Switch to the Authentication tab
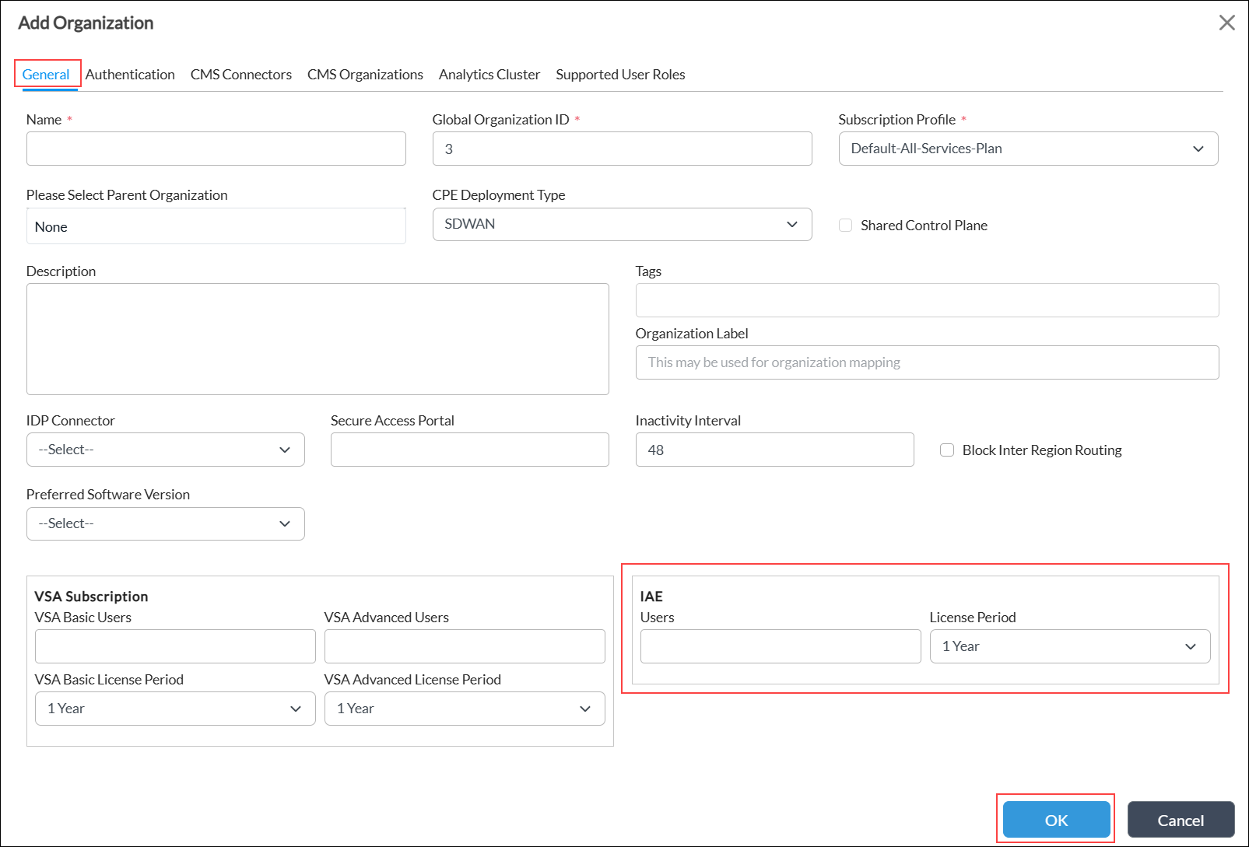 point(130,75)
